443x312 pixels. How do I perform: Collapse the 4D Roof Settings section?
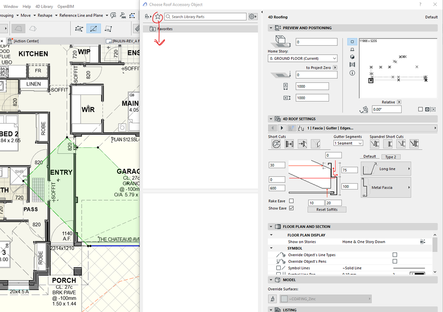[271, 119]
